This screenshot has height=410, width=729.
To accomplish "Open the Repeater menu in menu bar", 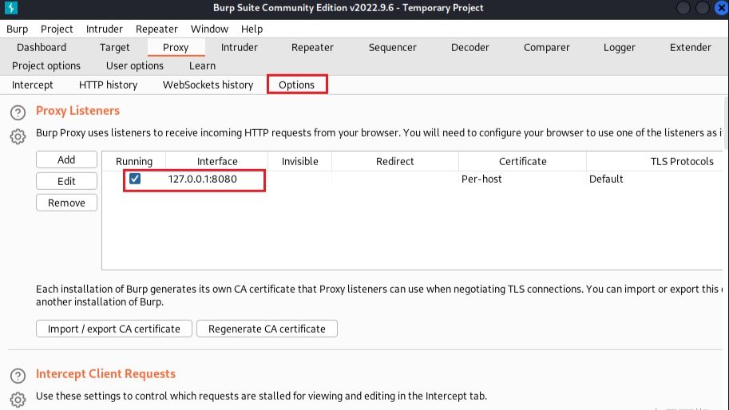I will tap(156, 29).
